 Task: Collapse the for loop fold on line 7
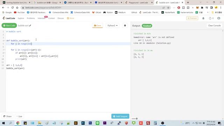5,50
